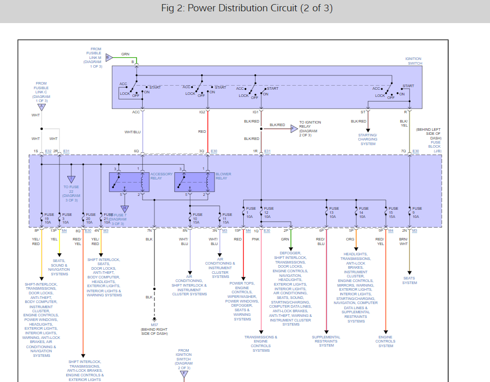The width and height of the screenshot is (490, 382).
Task: Click the 'FUSE 12 10A' label
Action: coord(269,212)
